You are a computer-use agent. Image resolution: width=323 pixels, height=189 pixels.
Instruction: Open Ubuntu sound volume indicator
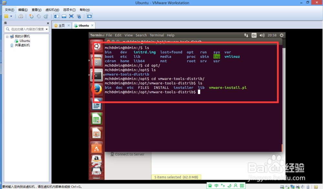pyautogui.click(x=262, y=35)
